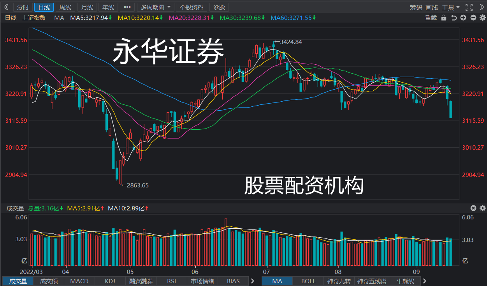Click the MA label beside 上证指数
Viewport: 487px width, 286px height.
click(59, 18)
